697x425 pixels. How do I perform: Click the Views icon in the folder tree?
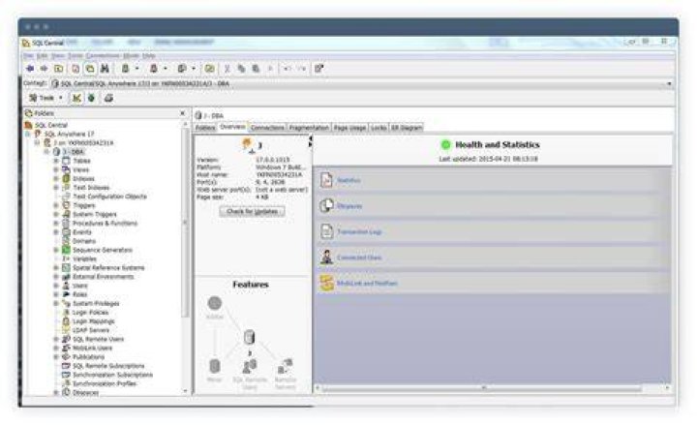(66, 169)
